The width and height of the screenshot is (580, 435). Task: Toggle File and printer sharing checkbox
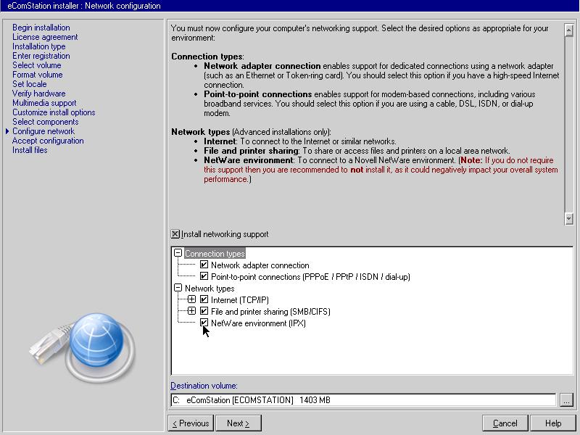tap(204, 311)
